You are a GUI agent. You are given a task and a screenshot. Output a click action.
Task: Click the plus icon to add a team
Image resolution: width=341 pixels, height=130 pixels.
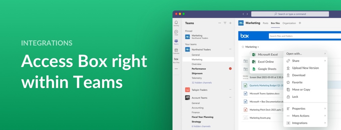230,23
